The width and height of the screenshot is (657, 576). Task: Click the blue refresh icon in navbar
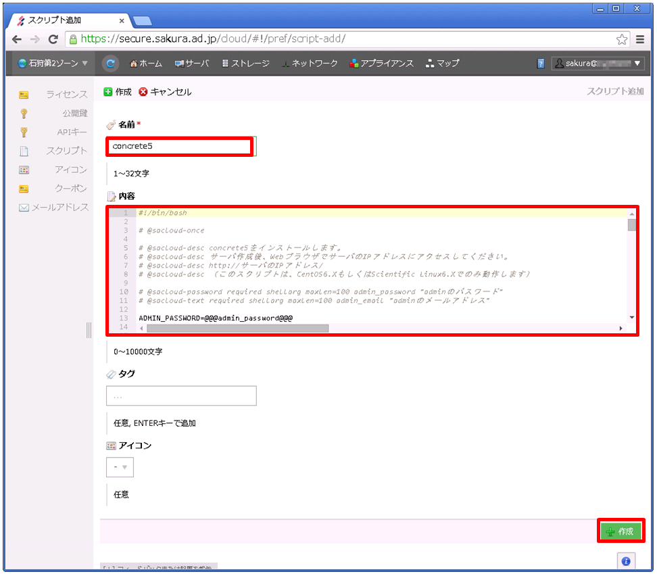pyautogui.click(x=110, y=64)
